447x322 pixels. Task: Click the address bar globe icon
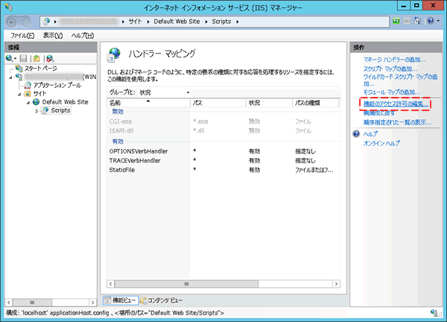click(47, 22)
